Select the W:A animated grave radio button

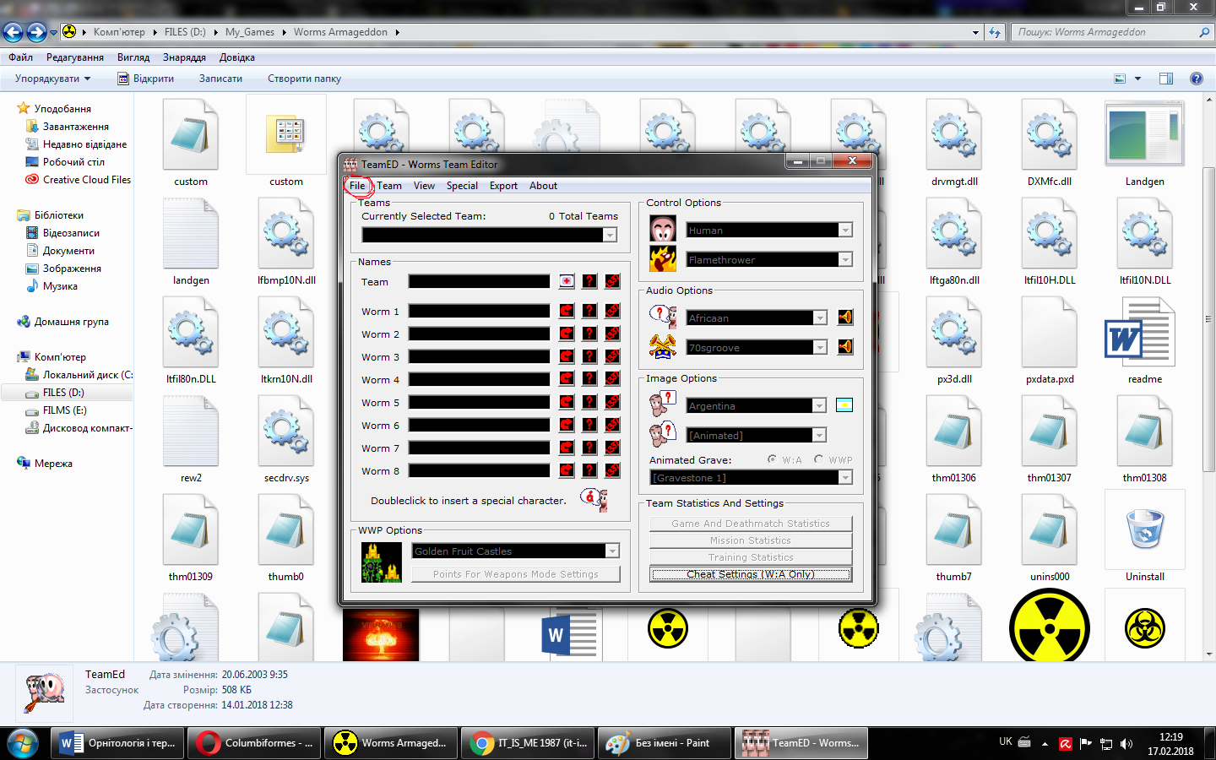click(772, 459)
